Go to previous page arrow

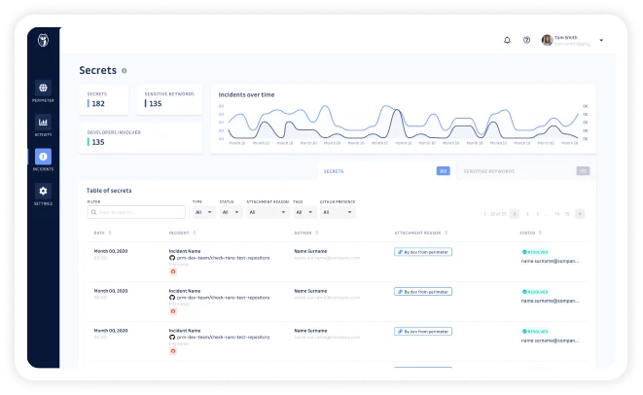point(515,214)
